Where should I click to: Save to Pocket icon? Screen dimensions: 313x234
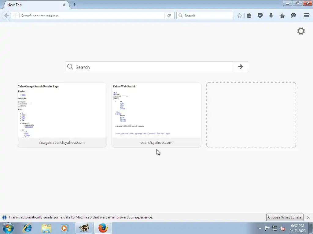tap(260, 16)
